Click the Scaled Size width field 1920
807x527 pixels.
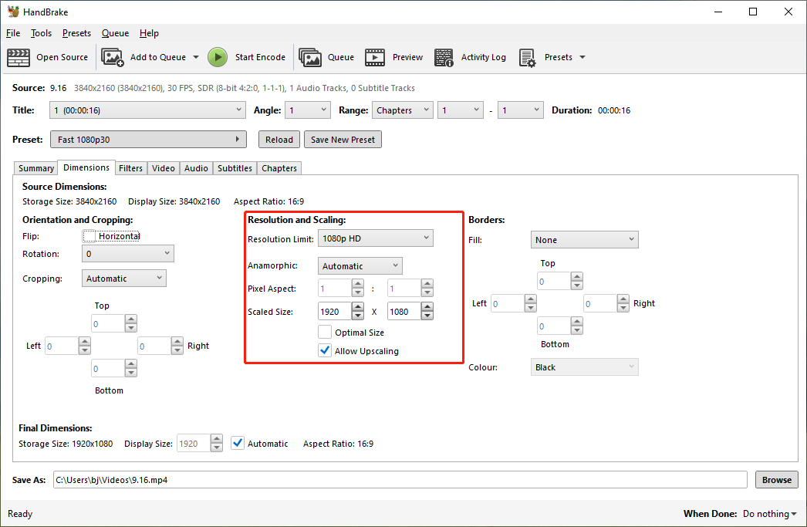point(335,312)
